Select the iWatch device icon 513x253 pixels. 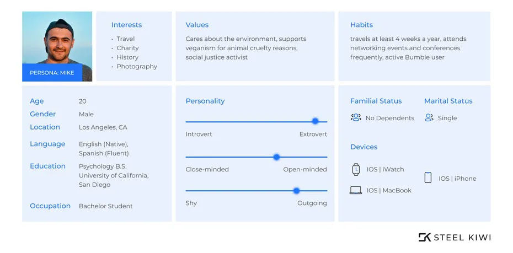pos(356,169)
